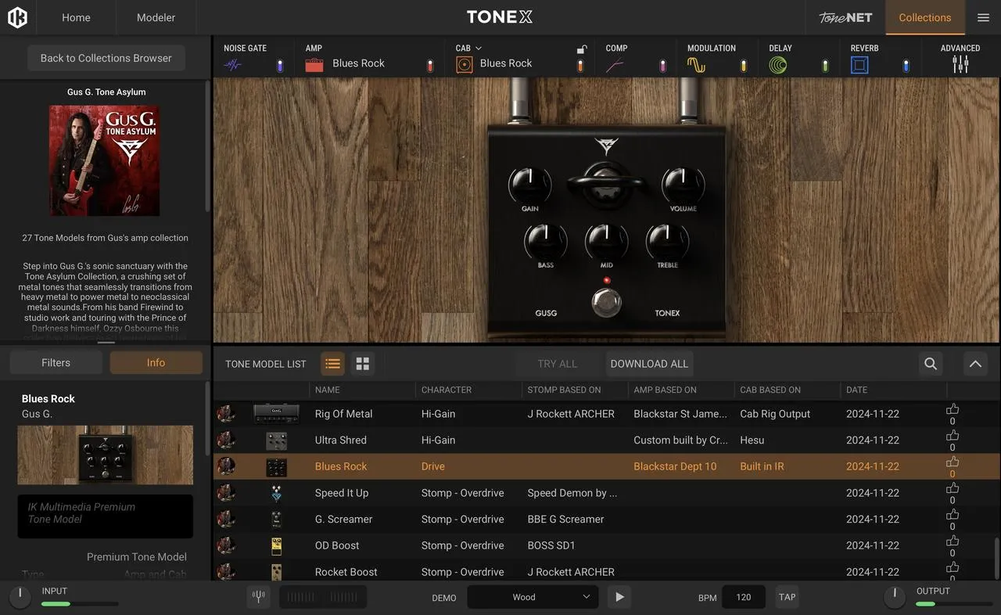1001x615 pixels.
Task: Like the Ultra Shred tone
Action: pyautogui.click(x=953, y=436)
